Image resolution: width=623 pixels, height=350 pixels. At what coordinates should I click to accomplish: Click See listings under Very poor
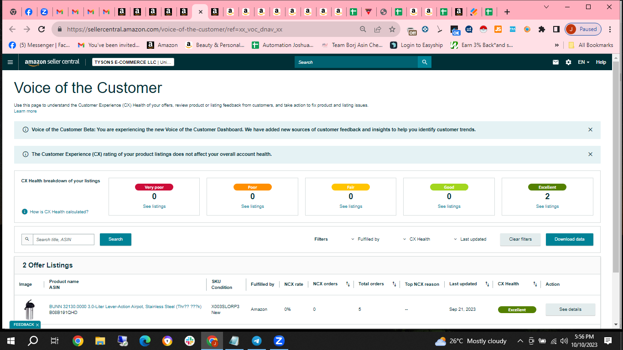tap(154, 206)
